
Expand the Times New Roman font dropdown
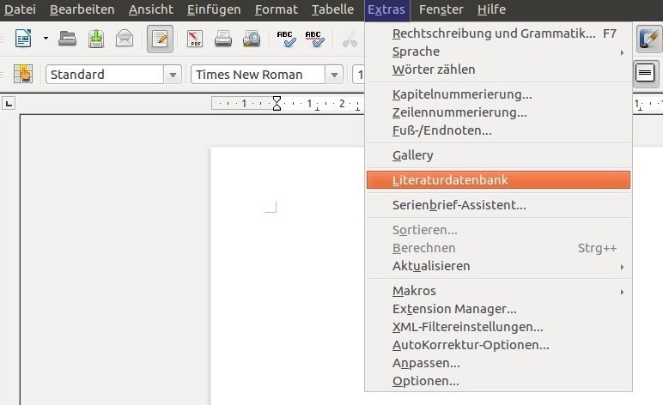pos(334,75)
